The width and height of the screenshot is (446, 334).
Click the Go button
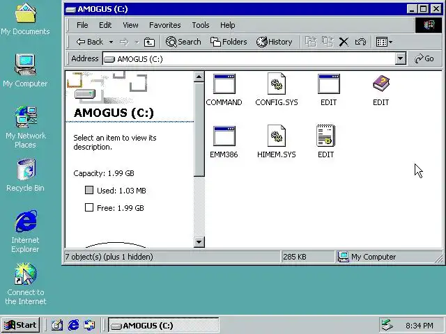pyautogui.click(x=424, y=58)
